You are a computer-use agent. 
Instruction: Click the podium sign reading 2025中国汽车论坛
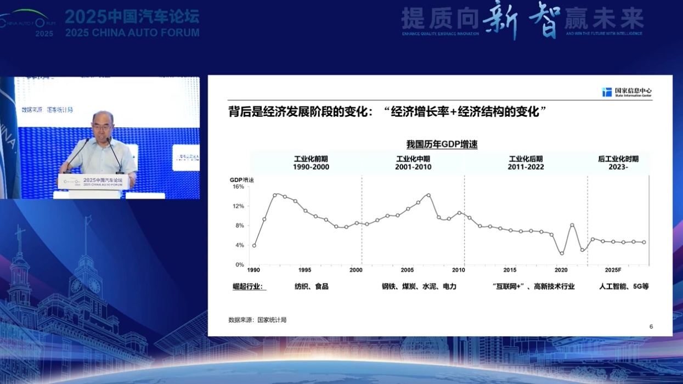coord(93,182)
